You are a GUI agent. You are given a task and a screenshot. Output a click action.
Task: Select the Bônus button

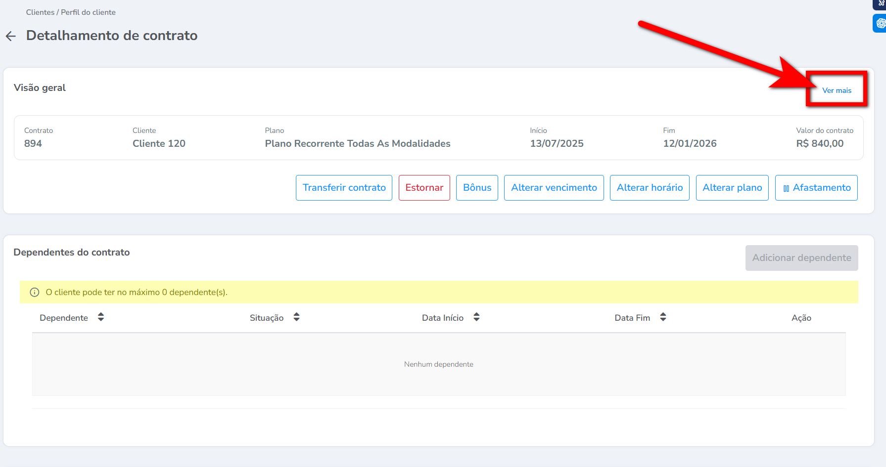coord(477,188)
